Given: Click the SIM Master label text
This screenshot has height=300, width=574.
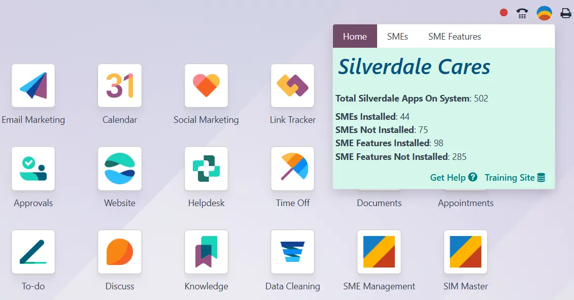Looking at the screenshot, I should 465,286.
